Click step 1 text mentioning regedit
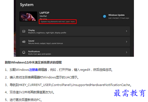This screenshot has height=102, width=148. pyautogui.click(x=59, y=70)
